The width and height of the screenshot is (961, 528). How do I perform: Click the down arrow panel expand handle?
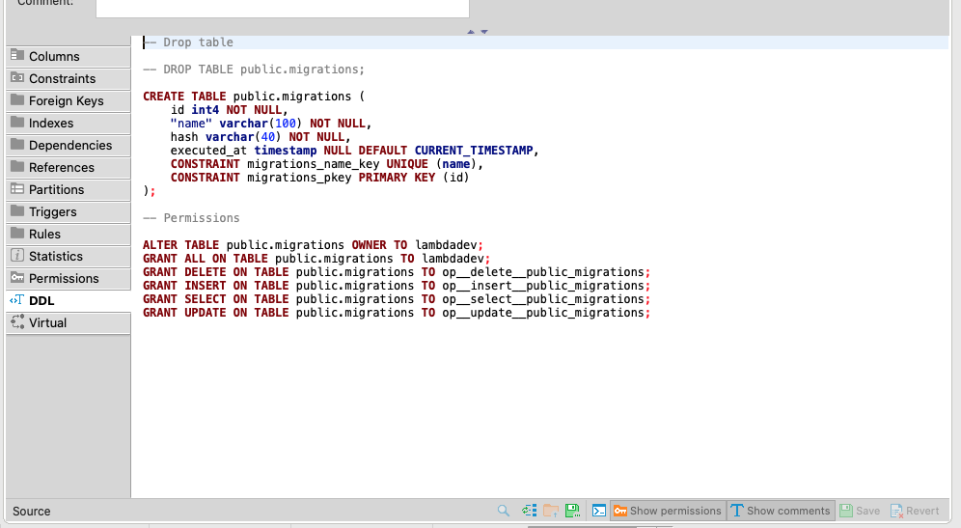[484, 31]
